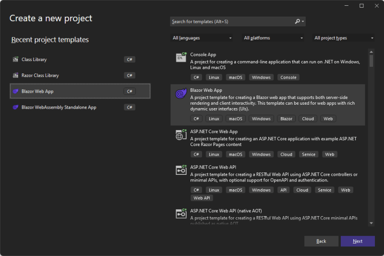Click C# badge next to Razor Class Library
The image size is (384, 256).
130,75
